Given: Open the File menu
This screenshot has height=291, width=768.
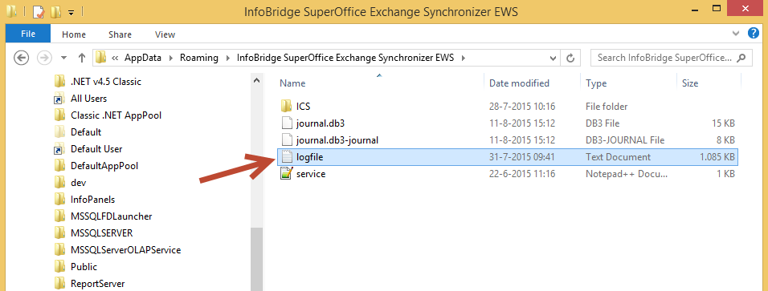Looking at the screenshot, I should coord(28,34).
